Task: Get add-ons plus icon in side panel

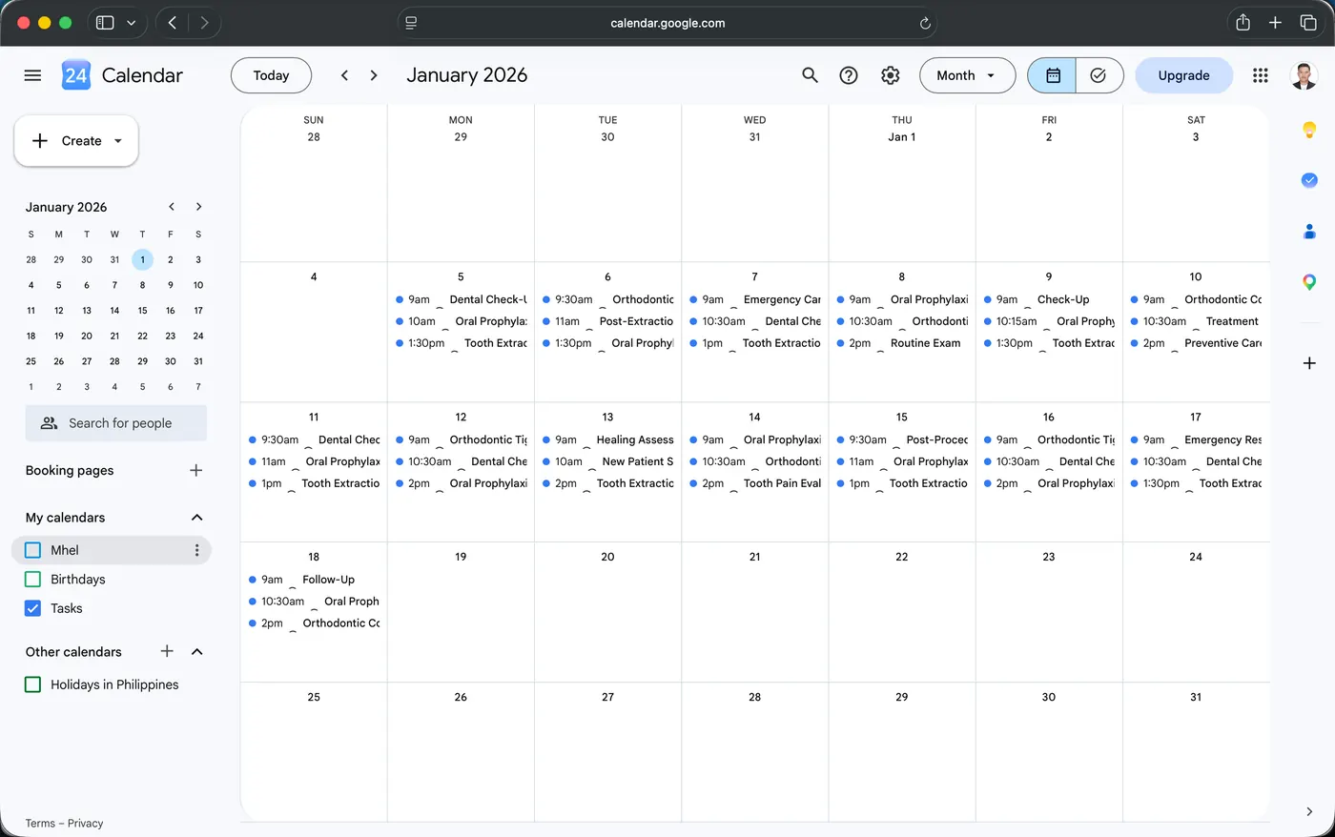Action: coord(1309,363)
